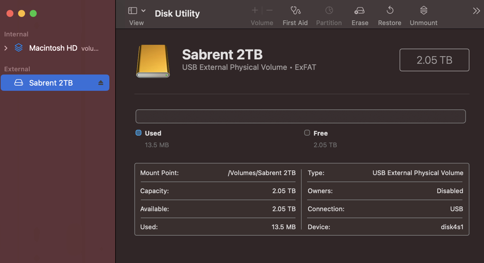484x263 pixels.
Task: Click 'USB External Physical Volume • ExFAT' subtitle
Action: pyautogui.click(x=249, y=67)
